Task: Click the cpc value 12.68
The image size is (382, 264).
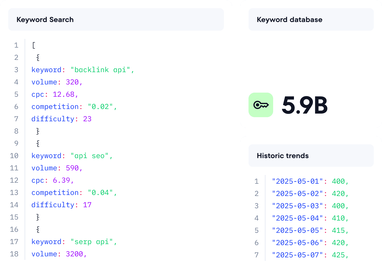Action: (x=63, y=94)
